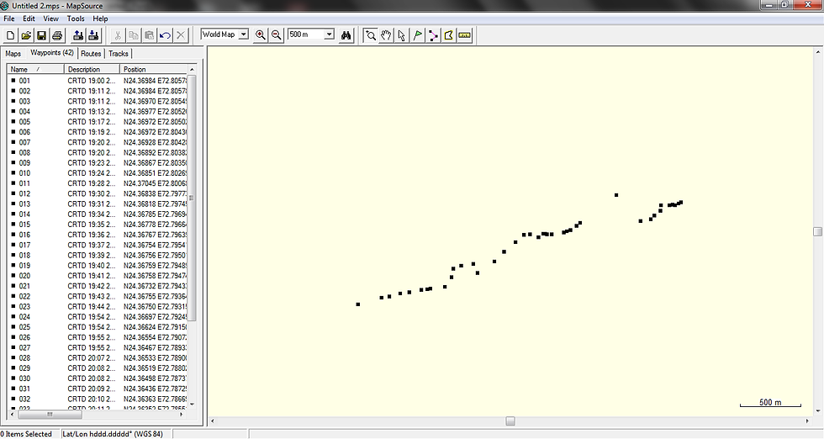
Task: Click the 0 Items Selected status text
Action: 26,434
